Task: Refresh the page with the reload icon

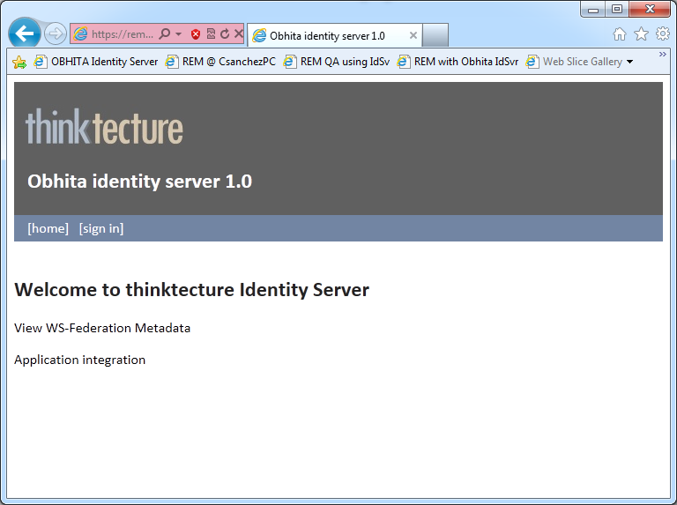Action: click(225, 33)
